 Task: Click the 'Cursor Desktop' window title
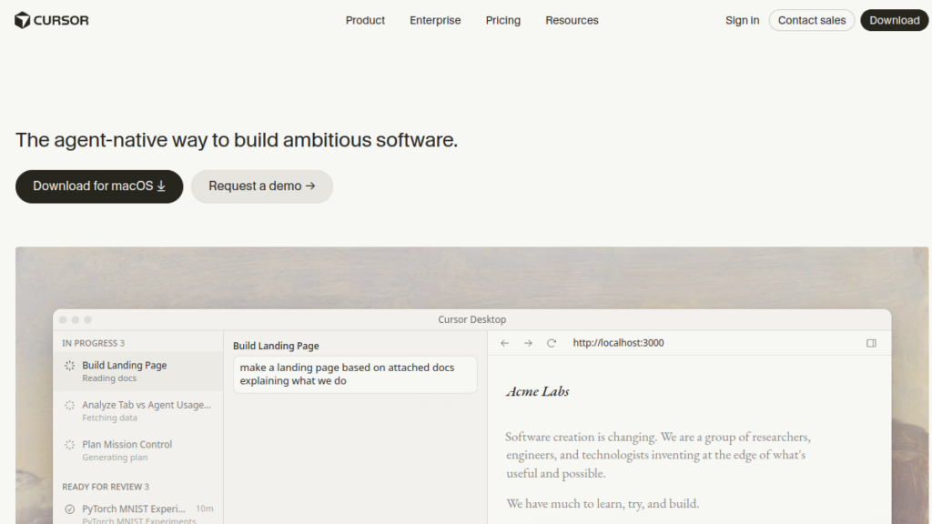(x=472, y=319)
